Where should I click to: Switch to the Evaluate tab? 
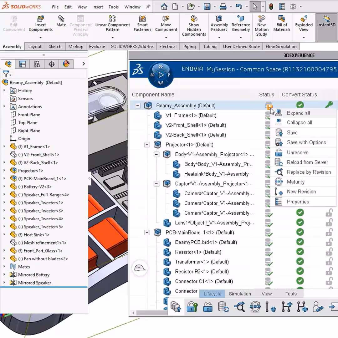point(97,47)
